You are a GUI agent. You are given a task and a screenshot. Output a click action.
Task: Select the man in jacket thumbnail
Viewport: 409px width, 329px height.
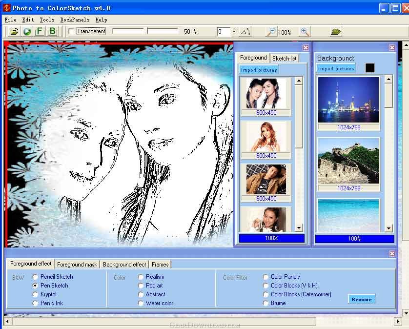coord(266,179)
